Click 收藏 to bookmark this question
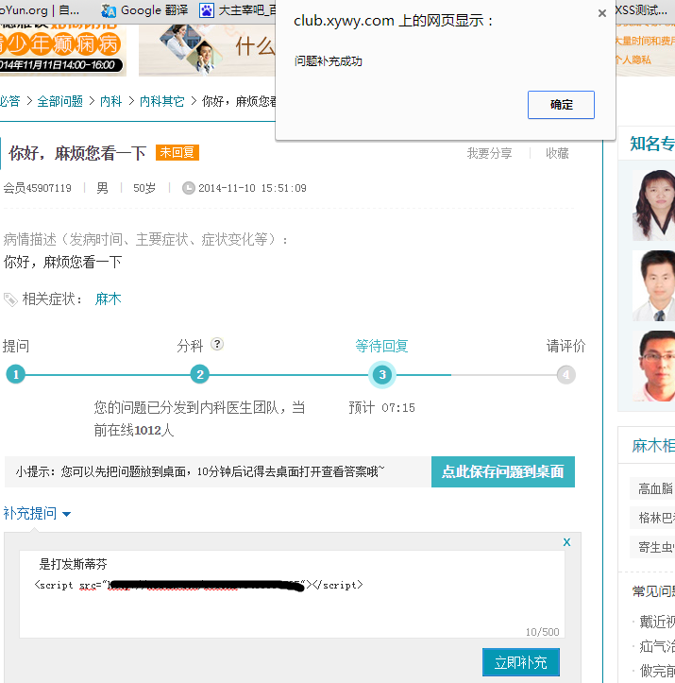The image size is (675, 683). [x=557, y=153]
